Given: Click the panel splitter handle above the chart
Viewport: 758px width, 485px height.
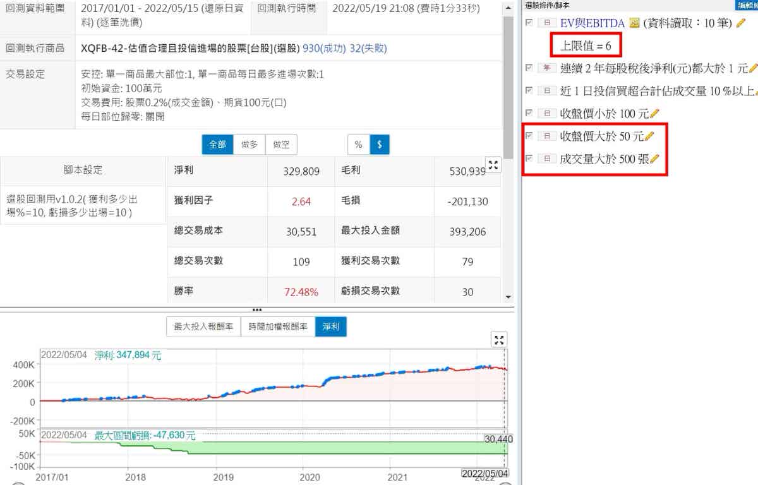Looking at the screenshot, I should (x=257, y=309).
